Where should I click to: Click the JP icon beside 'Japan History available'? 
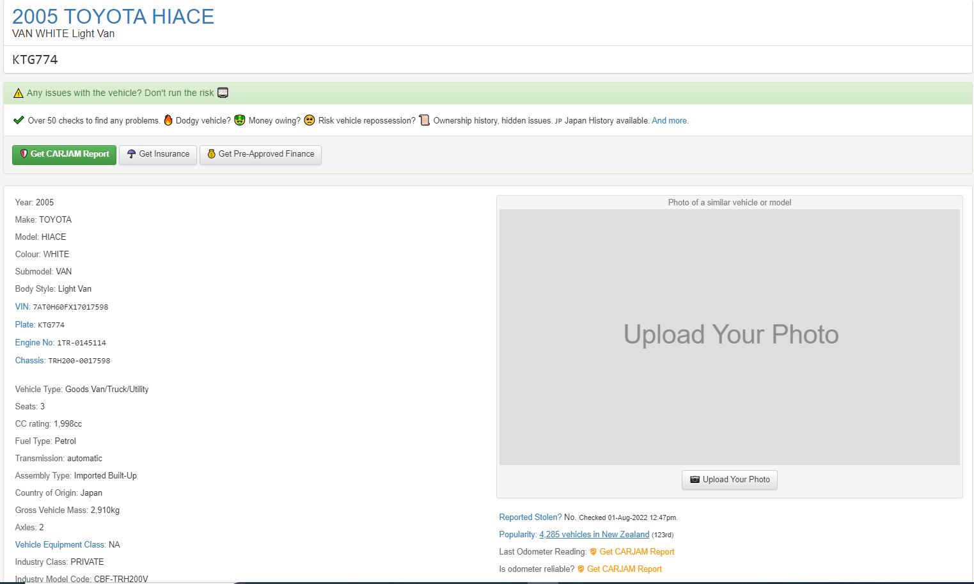(x=558, y=121)
